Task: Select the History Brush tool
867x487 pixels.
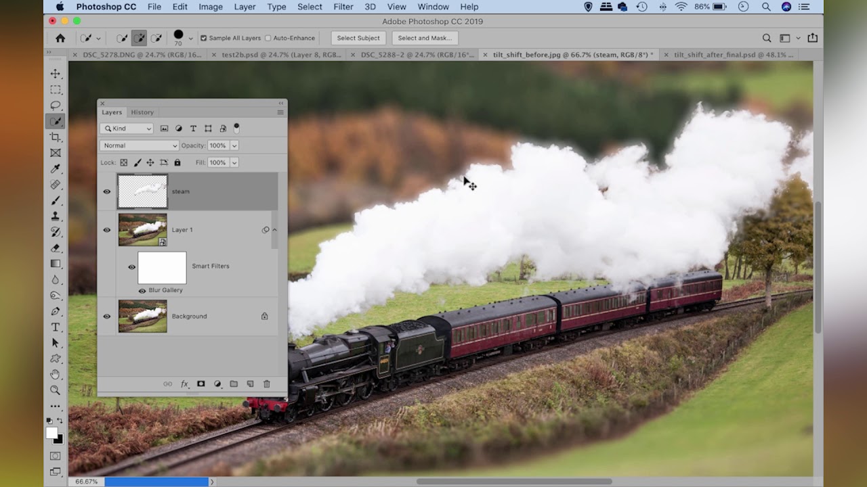Action: pyautogui.click(x=56, y=232)
